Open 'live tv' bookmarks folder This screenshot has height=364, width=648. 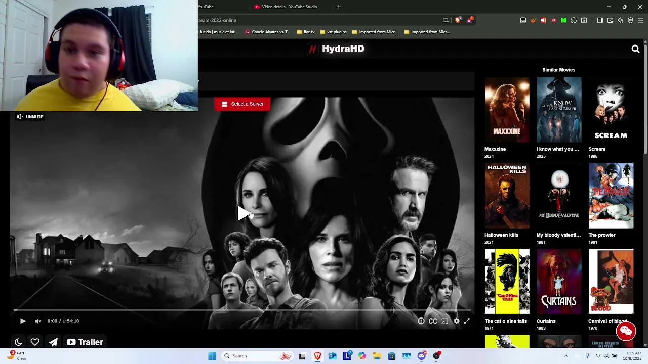point(306,32)
